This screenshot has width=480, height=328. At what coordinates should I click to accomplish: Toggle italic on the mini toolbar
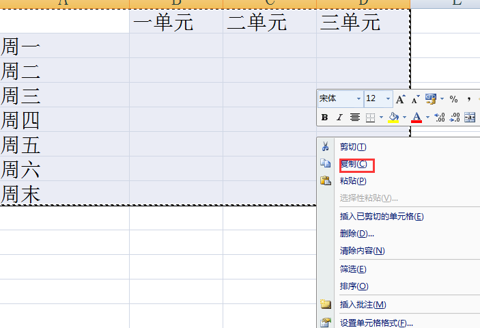(339, 118)
